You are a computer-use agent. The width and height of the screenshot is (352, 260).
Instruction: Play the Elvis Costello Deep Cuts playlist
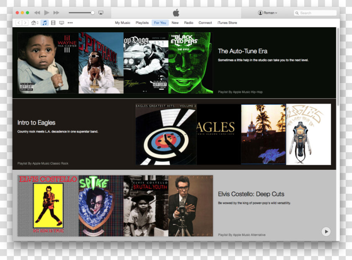[x=326, y=231]
